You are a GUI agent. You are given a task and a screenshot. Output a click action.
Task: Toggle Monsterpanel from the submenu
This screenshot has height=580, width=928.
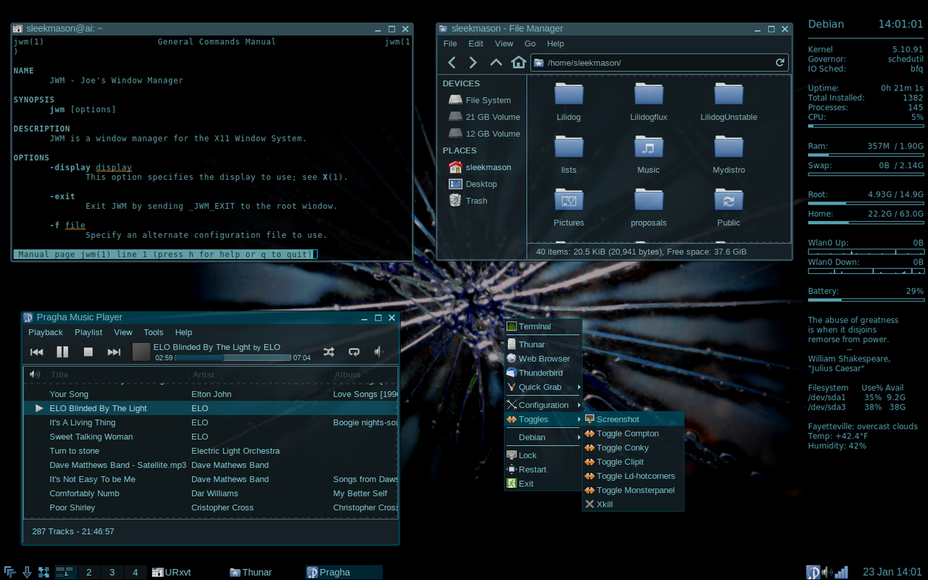pyautogui.click(x=633, y=490)
